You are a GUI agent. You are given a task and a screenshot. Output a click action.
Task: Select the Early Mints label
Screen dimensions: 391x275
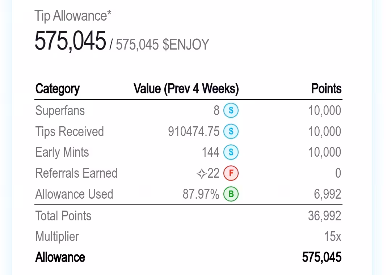coord(62,152)
